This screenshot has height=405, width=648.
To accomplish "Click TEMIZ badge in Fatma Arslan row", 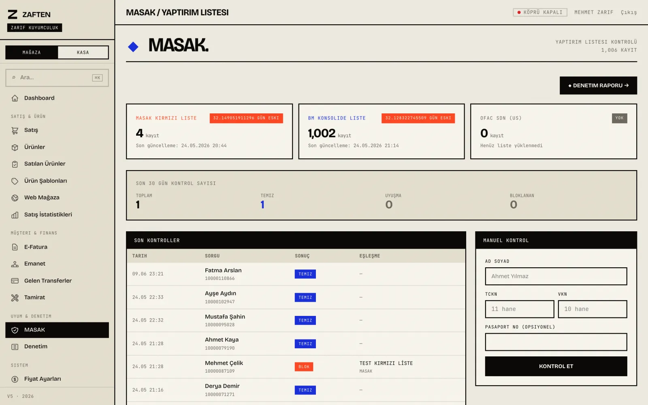I will pos(305,274).
